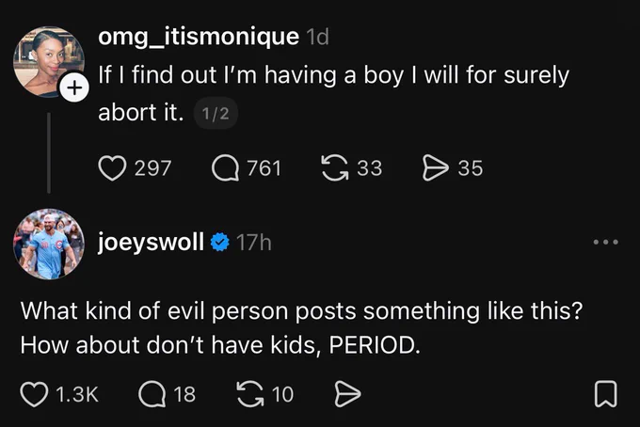Repost omg_itismonique's post
640x427 pixels.
coord(335,167)
